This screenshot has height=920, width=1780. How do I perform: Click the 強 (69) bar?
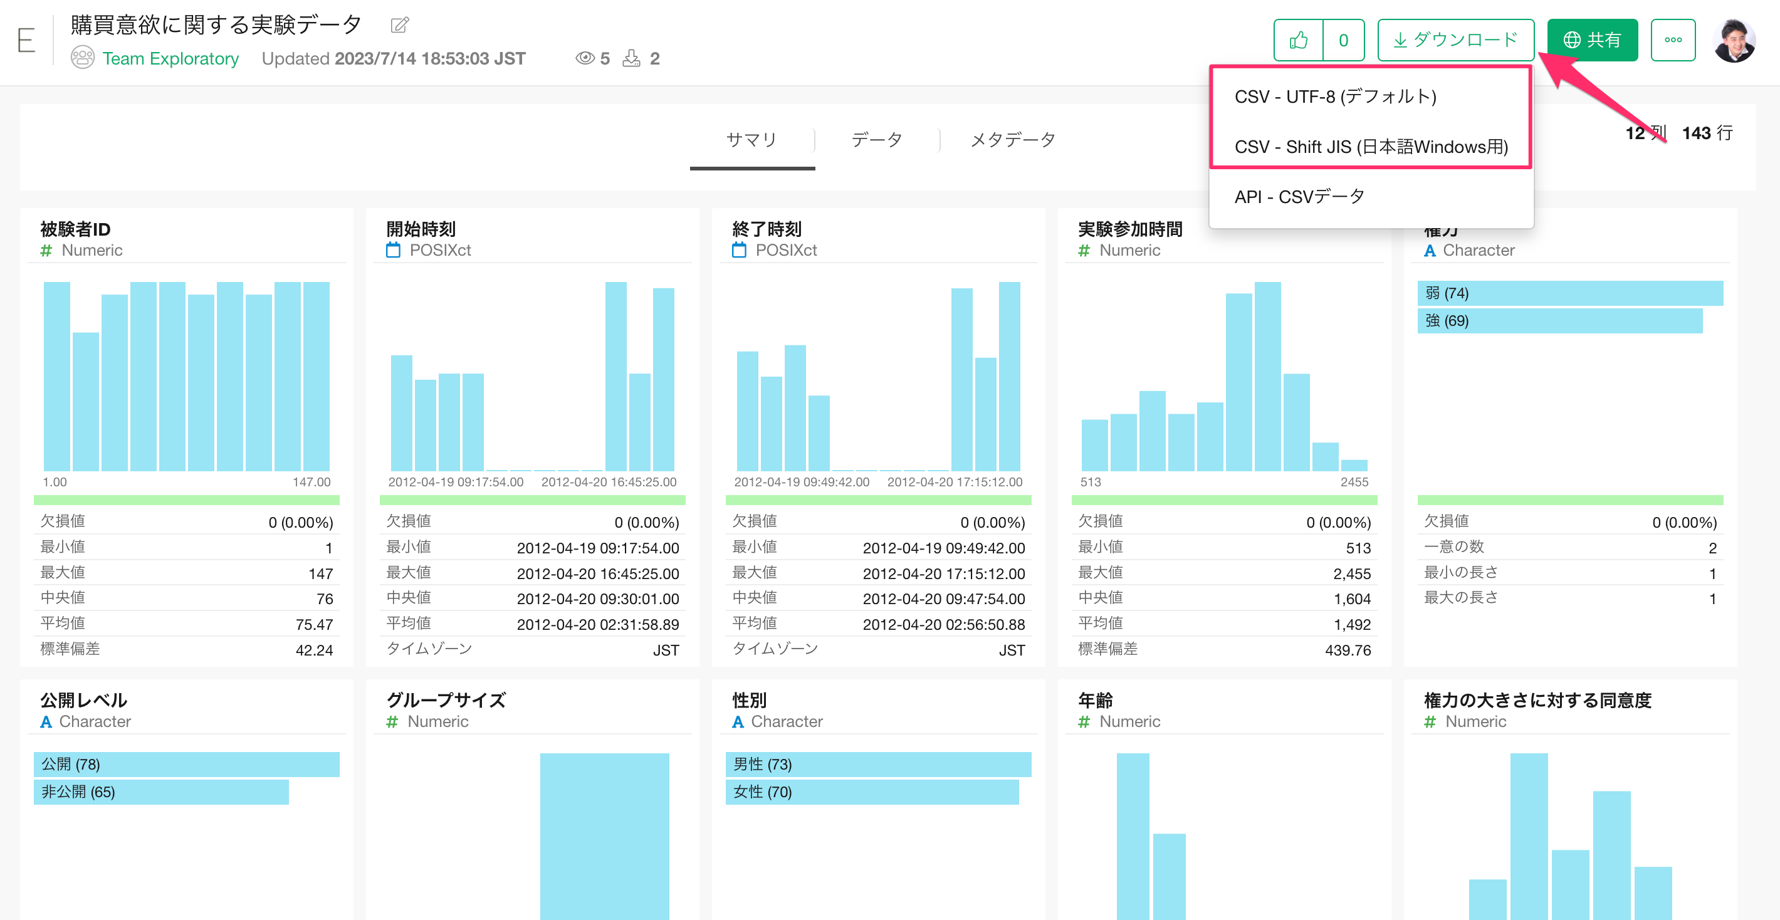click(1559, 320)
